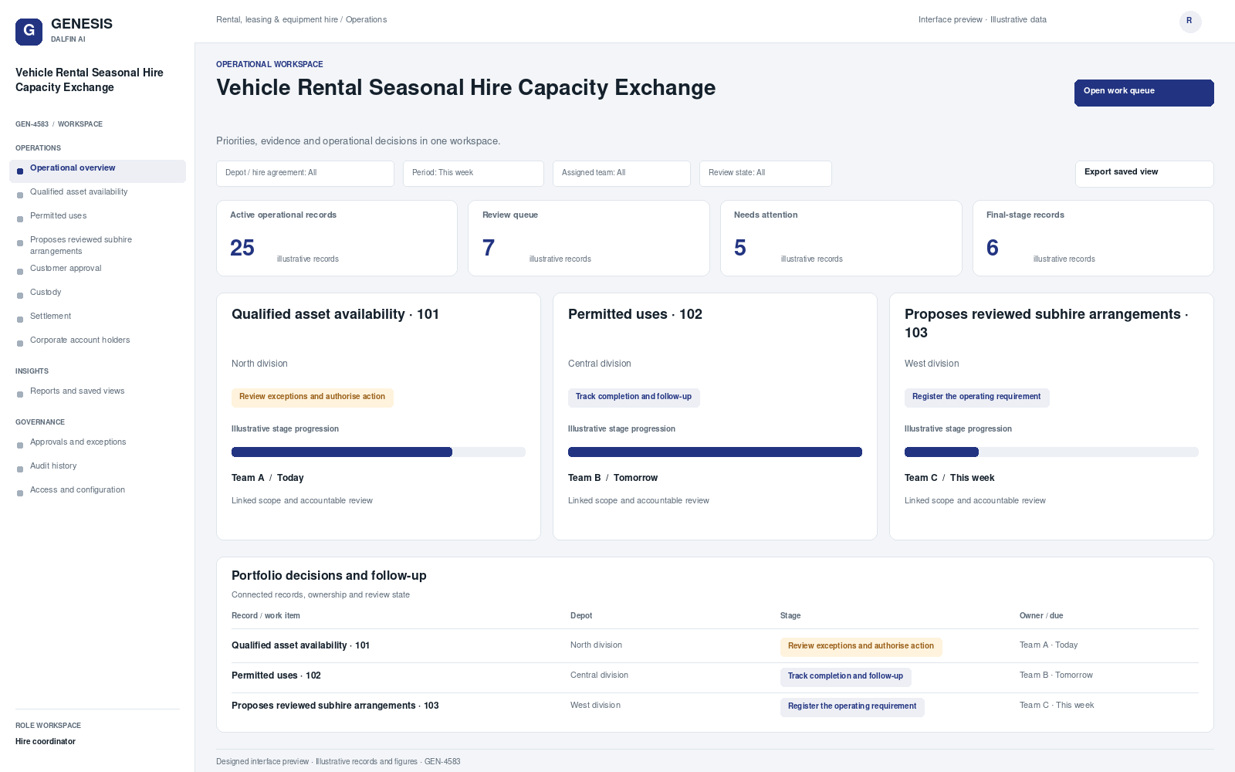Click Review exceptions badge in the table
1235x772 pixels.
tap(861, 647)
